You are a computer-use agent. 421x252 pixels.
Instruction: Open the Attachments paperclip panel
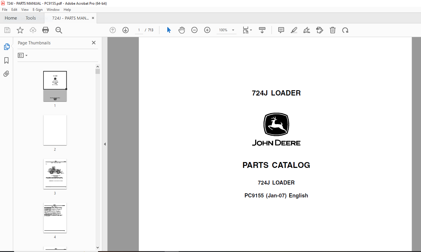pos(6,74)
